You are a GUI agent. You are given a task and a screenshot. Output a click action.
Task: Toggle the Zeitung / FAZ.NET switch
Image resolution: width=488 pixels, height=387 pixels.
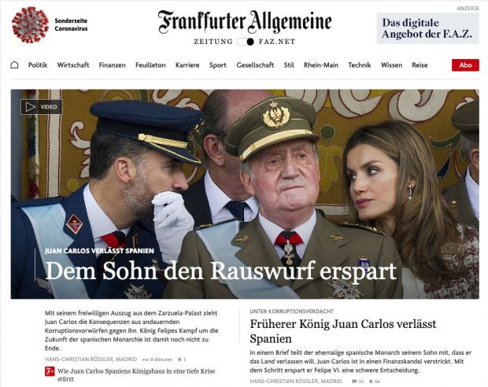click(x=246, y=42)
